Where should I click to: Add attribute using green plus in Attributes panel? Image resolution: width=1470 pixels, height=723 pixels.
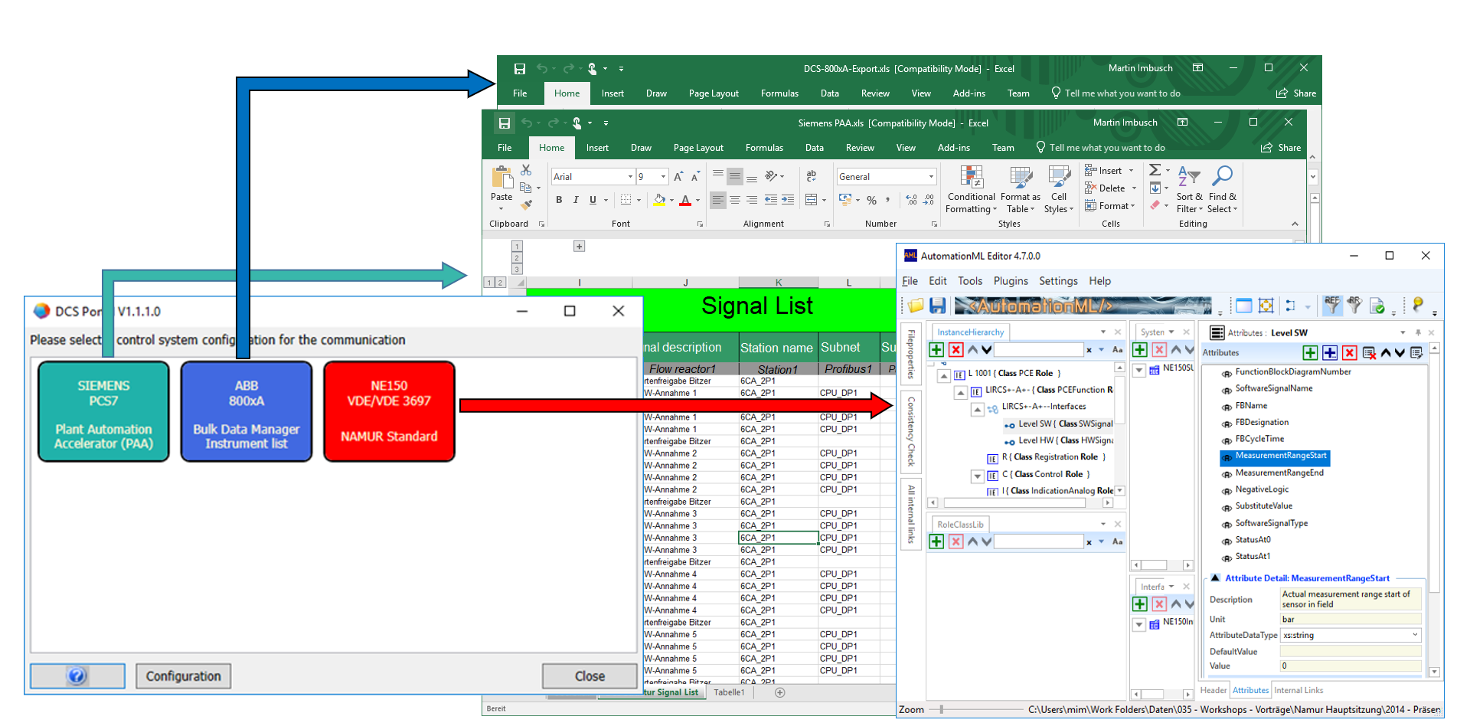(x=1310, y=352)
